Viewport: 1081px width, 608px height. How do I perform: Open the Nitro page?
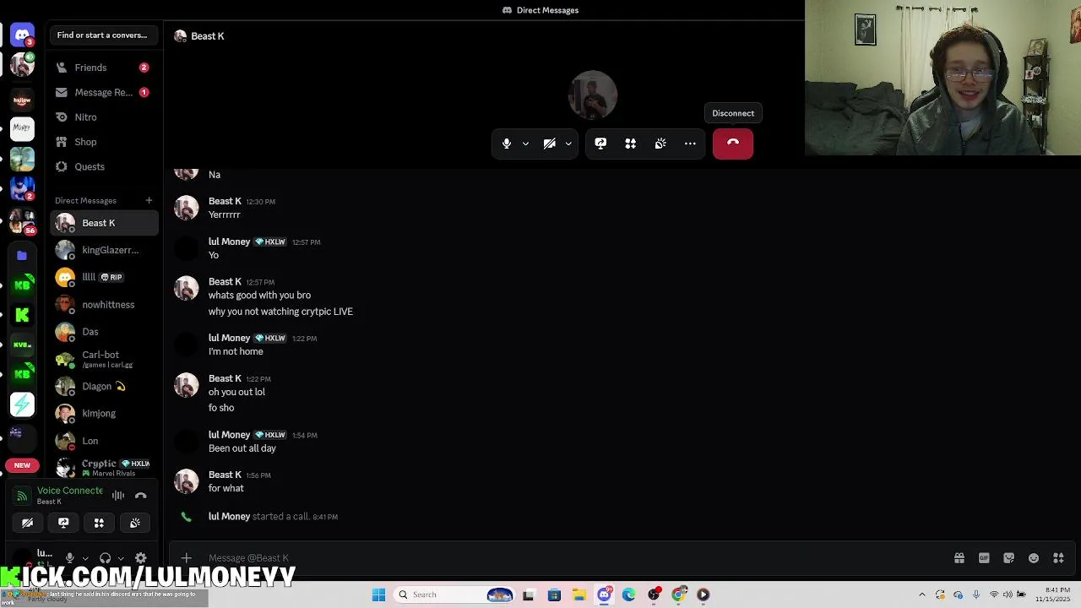tap(102, 117)
